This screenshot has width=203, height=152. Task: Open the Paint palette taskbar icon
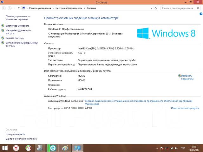click(x=65, y=148)
